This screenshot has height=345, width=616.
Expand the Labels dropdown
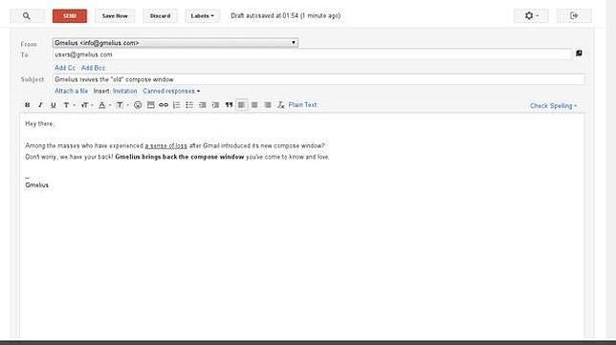[x=203, y=16]
